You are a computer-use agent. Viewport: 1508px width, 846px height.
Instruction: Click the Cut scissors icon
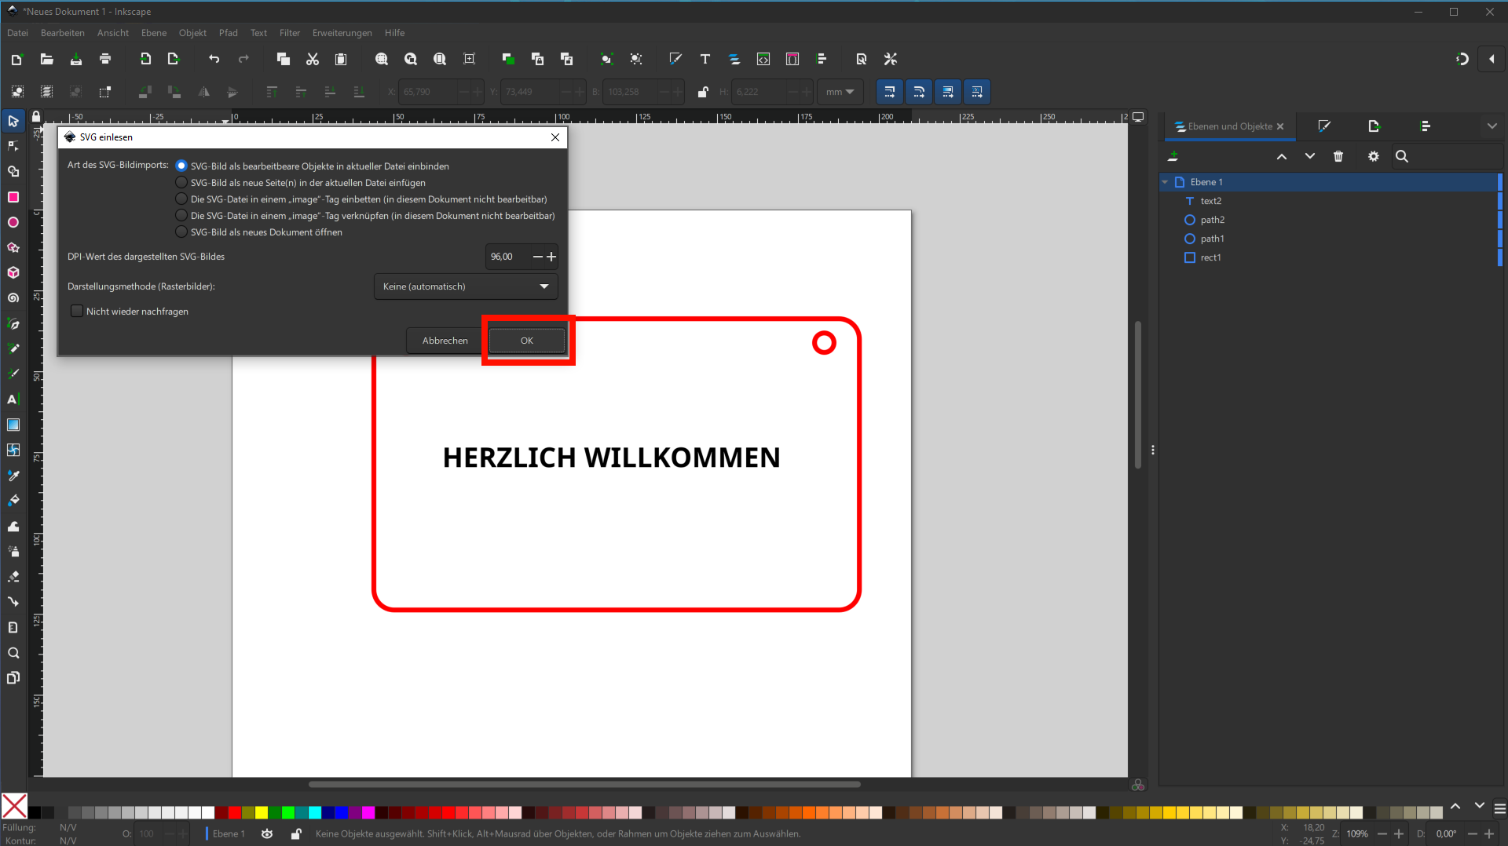313,59
